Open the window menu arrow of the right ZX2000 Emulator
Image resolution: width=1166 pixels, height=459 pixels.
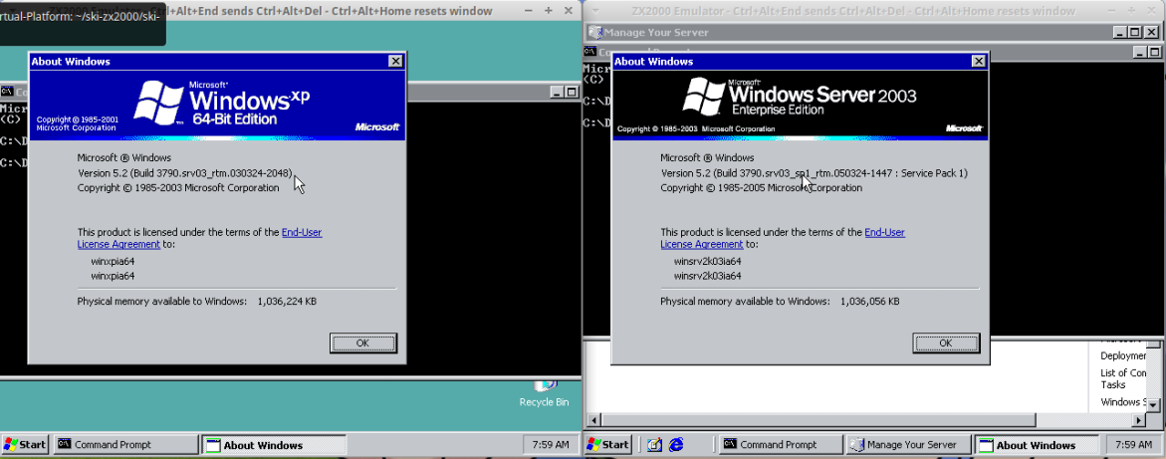594,11
